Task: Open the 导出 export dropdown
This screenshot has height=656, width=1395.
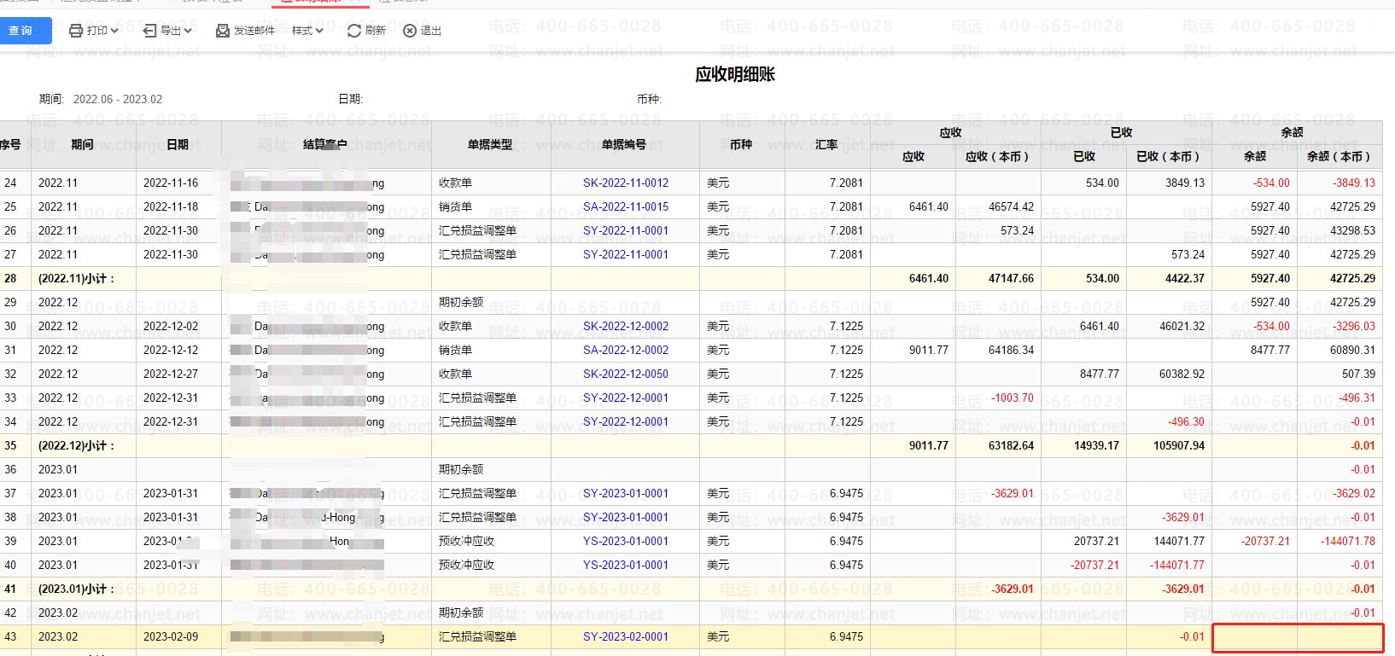Action: pyautogui.click(x=167, y=31)
